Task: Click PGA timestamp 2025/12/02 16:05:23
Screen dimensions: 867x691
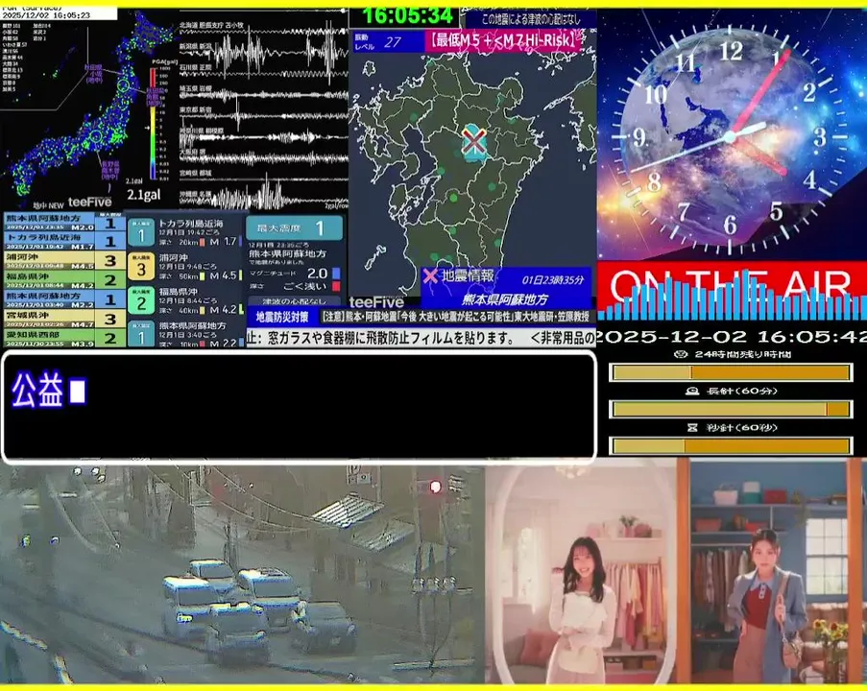Action: coord(46,15)
